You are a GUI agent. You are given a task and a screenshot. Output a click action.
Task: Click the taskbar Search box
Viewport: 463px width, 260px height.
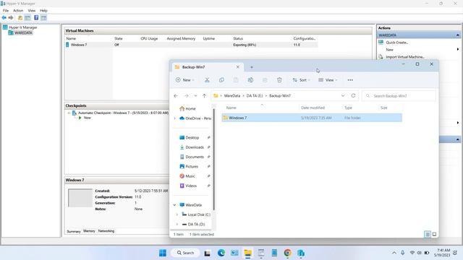pos(185,253)
